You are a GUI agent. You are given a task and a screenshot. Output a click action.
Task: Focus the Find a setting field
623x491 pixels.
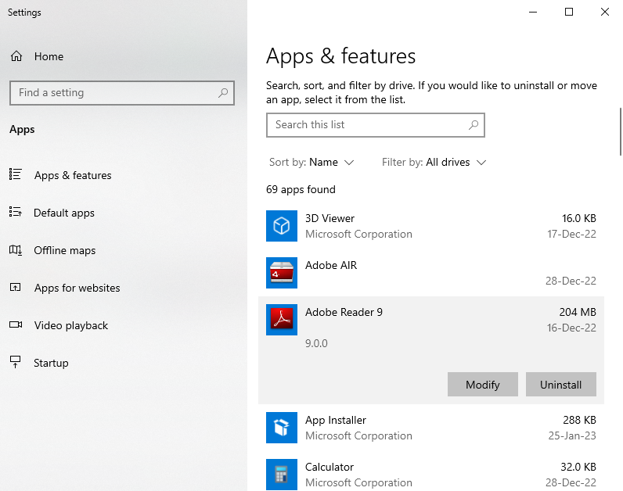coord(122,93)
